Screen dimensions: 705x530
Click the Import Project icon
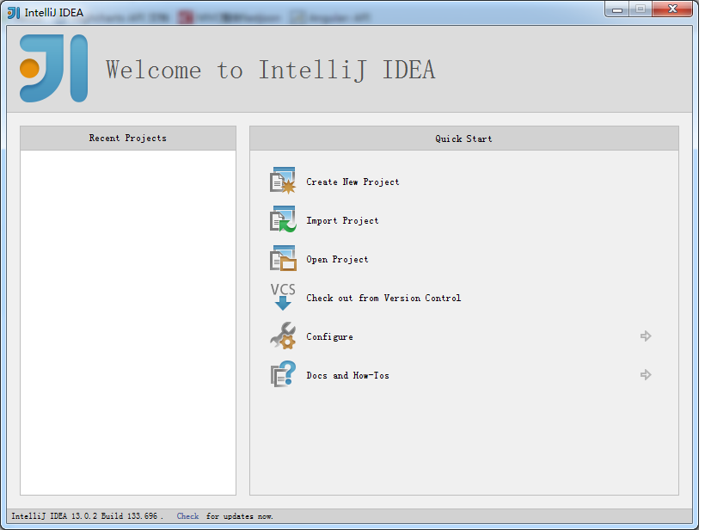(283, 219)
